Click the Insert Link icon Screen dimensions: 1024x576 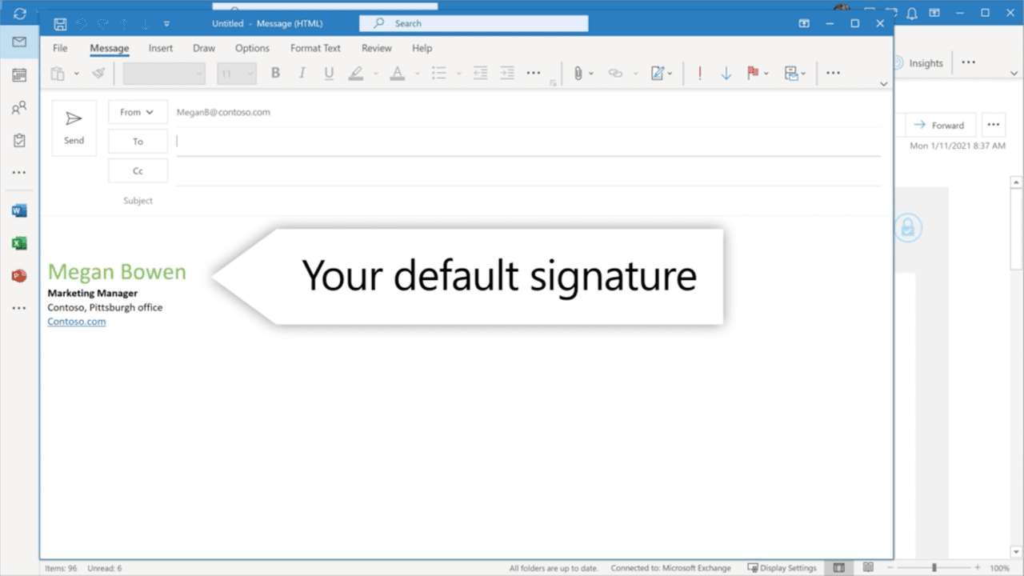615,73
